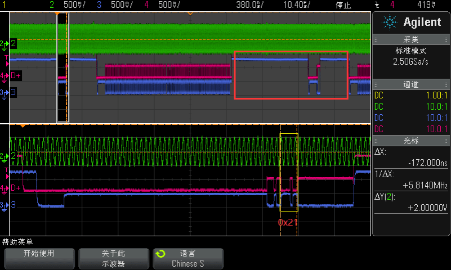
Task: Click the trigger level T marker in upper window
Action: 6,58
